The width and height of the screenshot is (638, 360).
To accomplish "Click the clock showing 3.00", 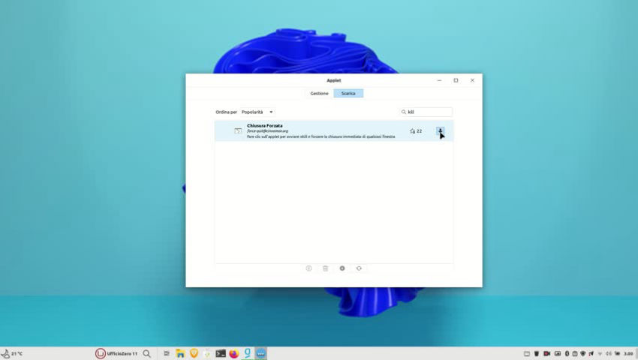I will click(x=627, y=353).
